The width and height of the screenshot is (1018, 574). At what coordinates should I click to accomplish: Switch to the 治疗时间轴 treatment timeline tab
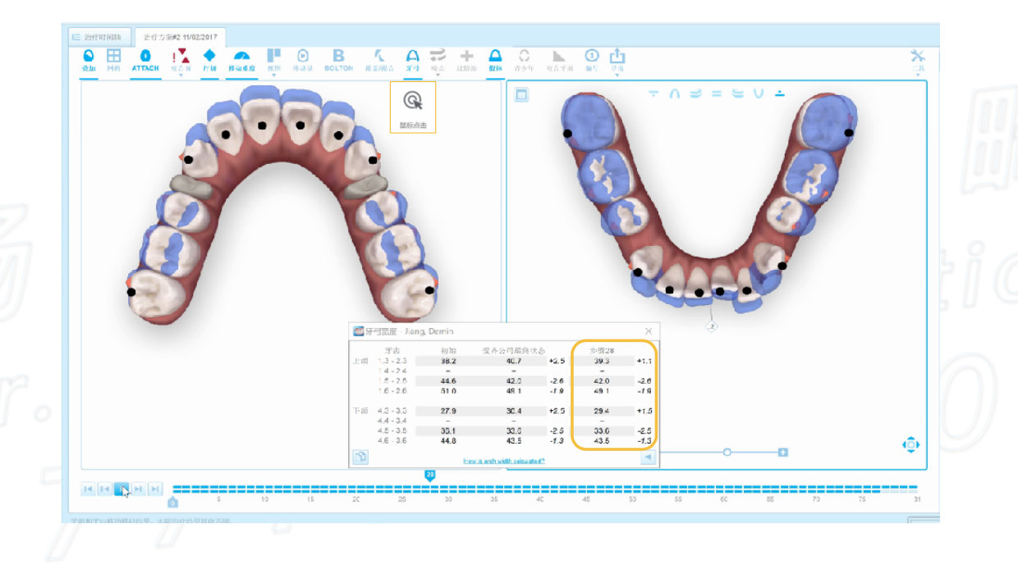pyautogui.click(x=99, y=37)
